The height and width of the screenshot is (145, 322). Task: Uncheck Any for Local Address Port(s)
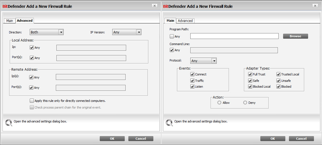point(32,58)
